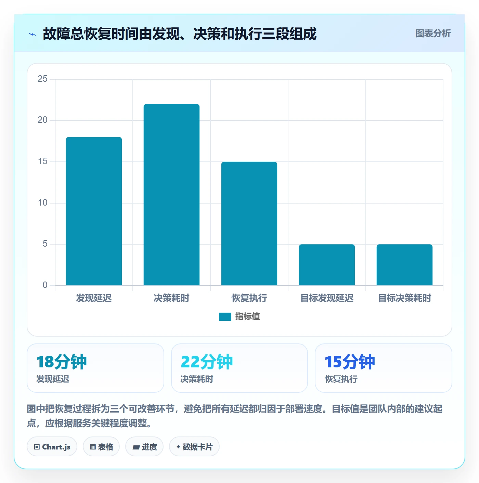Click the bar icon in 进度 chip
479x483 pixels.
pyautogui.click(x=136, y=447)
